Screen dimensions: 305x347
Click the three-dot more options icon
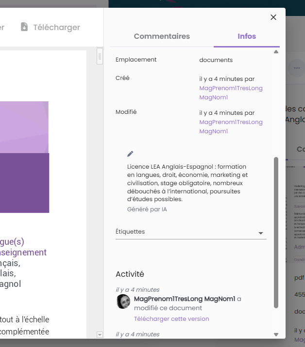(297, 68)
